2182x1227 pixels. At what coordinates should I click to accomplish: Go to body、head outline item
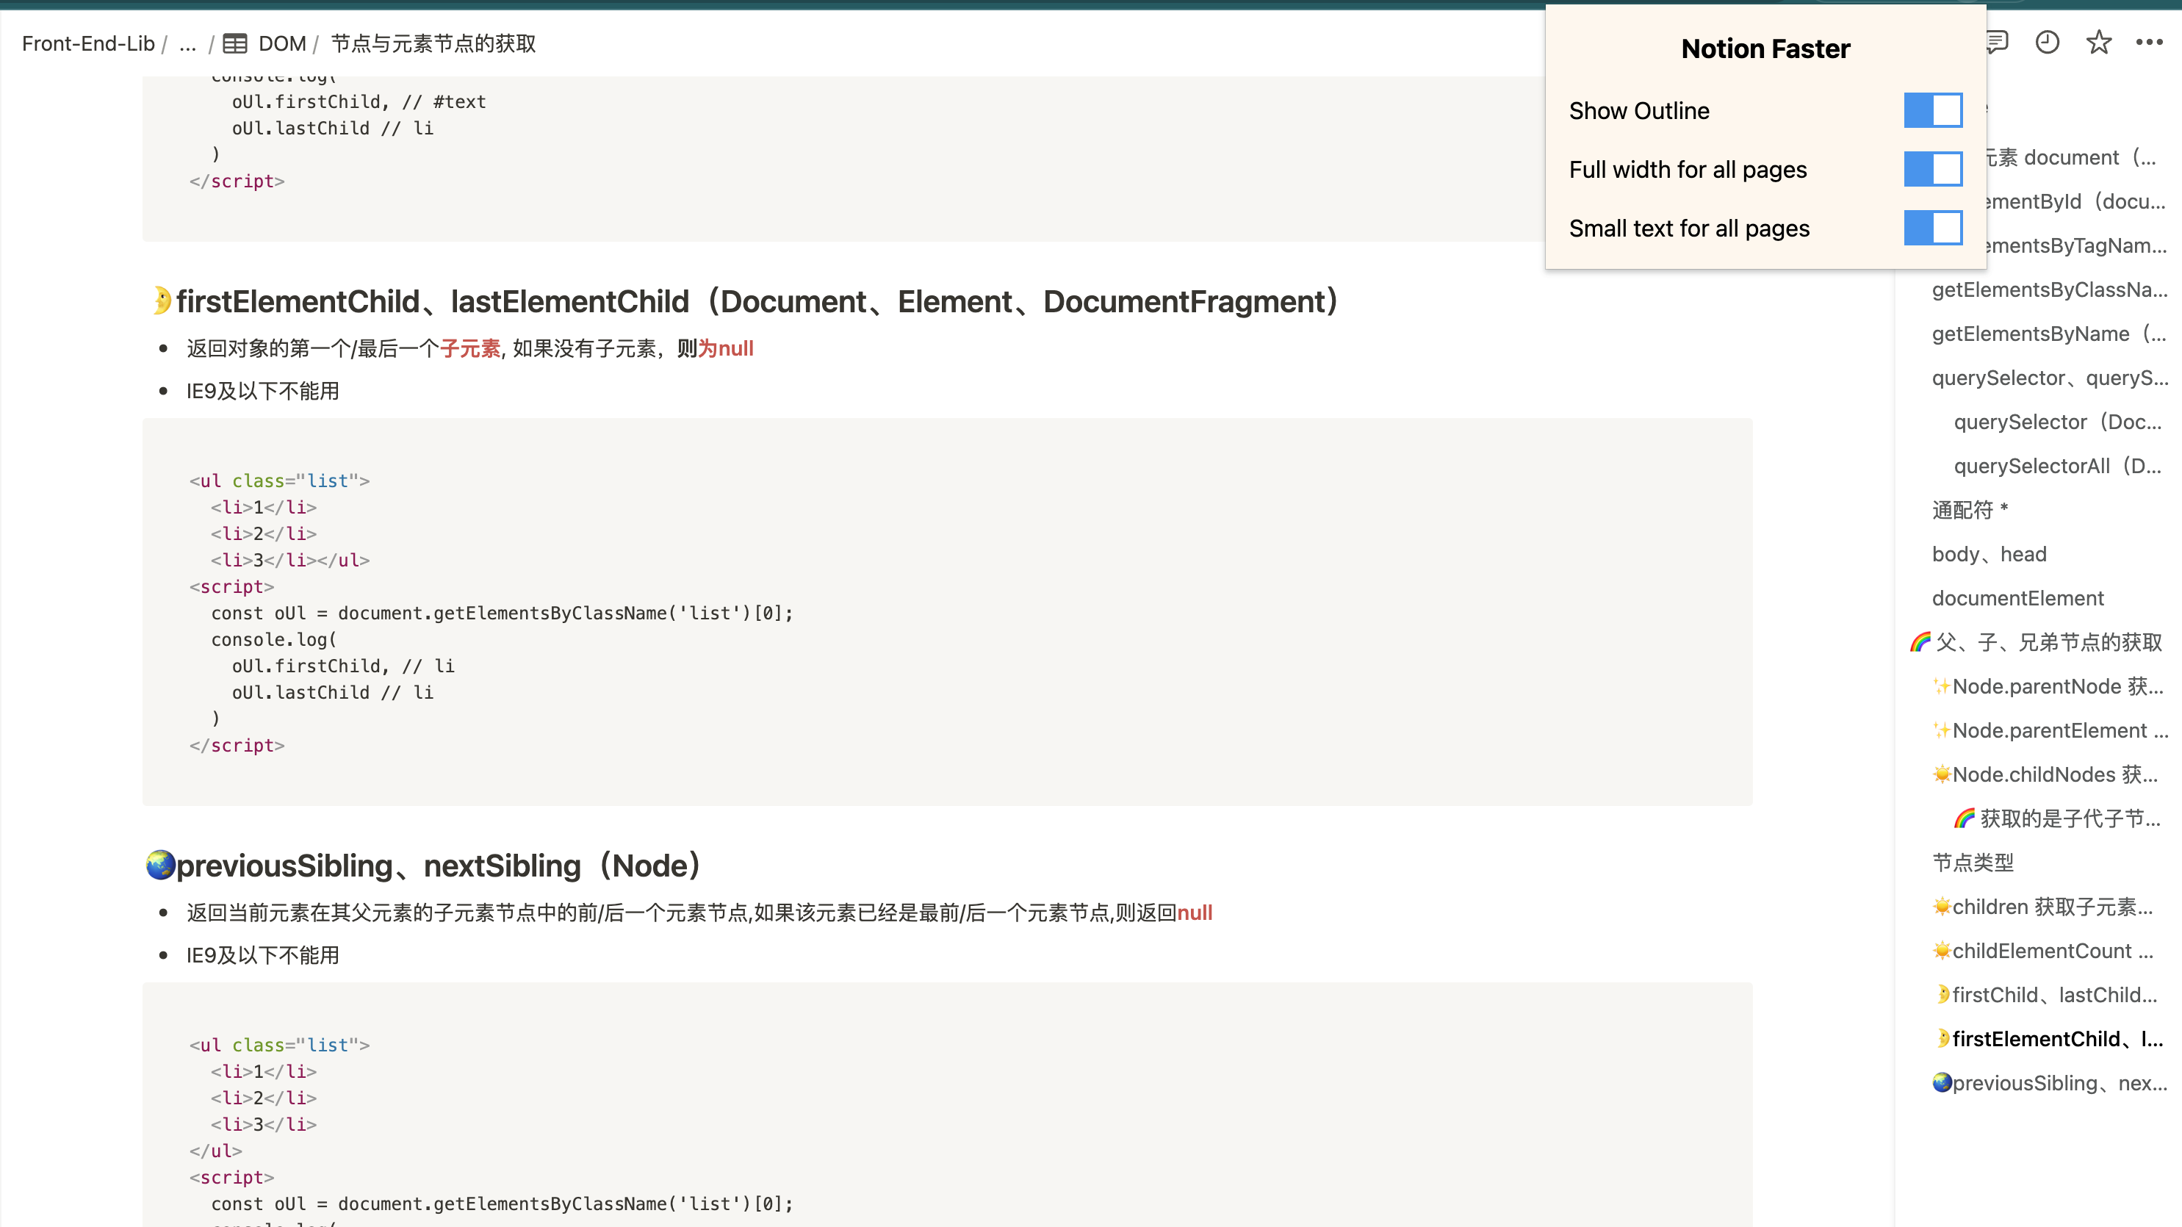pyautogui.click(x=1988, y=554)
